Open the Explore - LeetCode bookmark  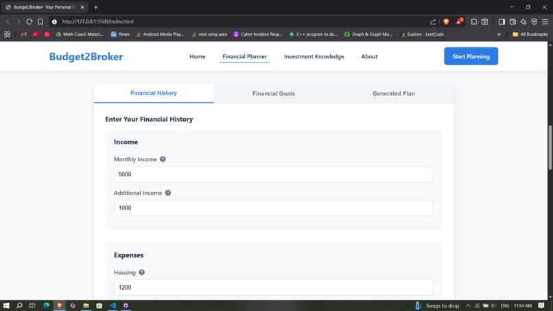(422, 34)
